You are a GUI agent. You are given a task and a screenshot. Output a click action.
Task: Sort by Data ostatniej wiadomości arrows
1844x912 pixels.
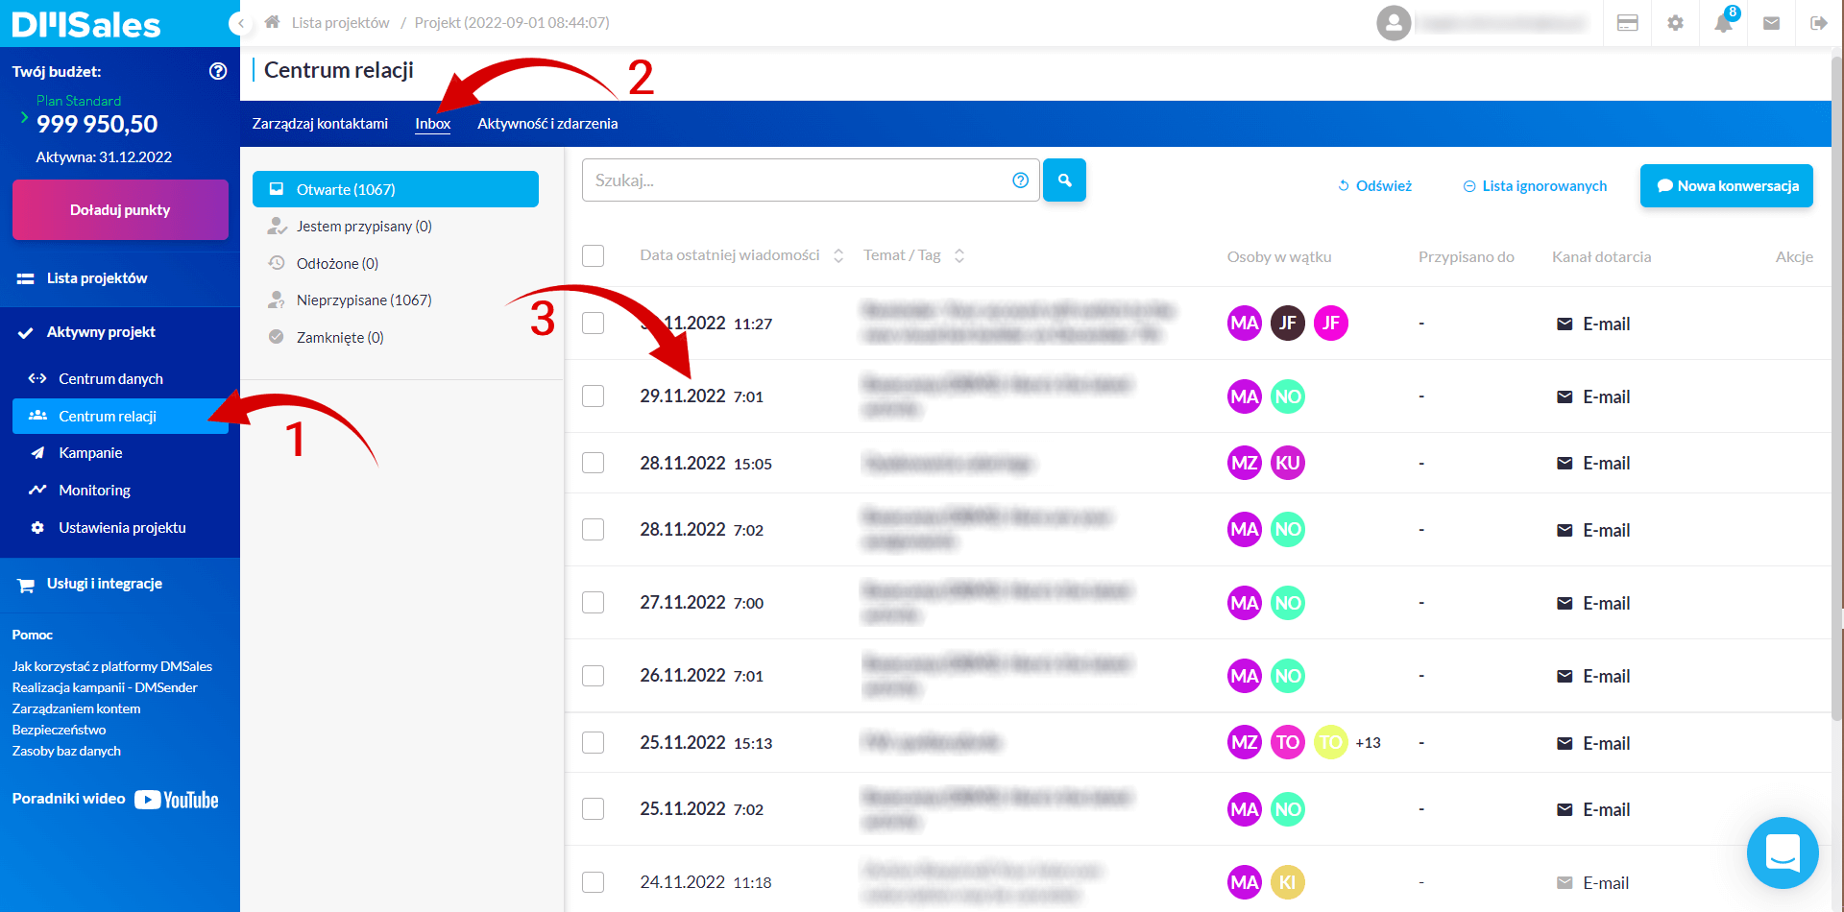tap(838, 255)
